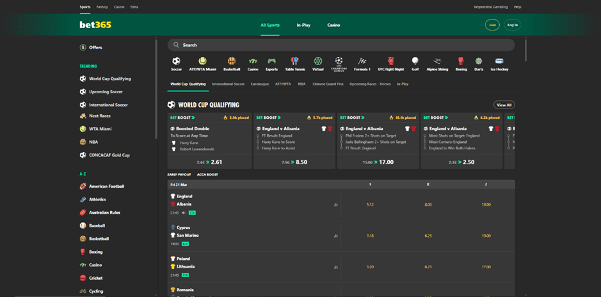601x297 pixels.
Task: Select the Basketball icon in sports carousel
Action: pyautogui.click(x=232, y=62)
